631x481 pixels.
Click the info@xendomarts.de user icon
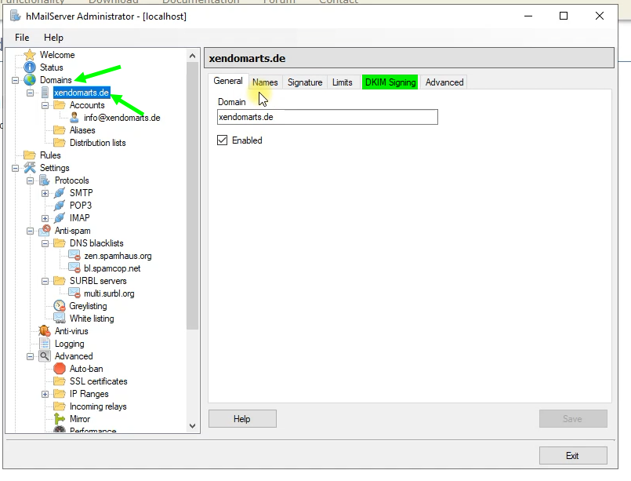(74, 118)
